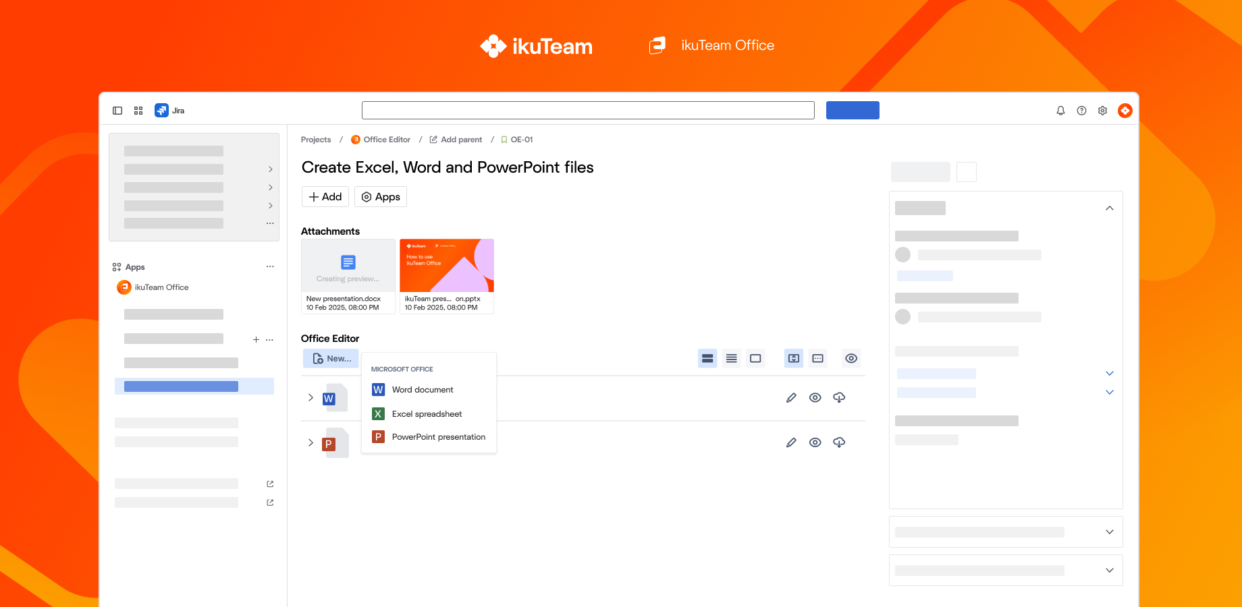Show preview of the PowerPoint row
Viewport: 1242px width, 607px height.
pos(815,442)
